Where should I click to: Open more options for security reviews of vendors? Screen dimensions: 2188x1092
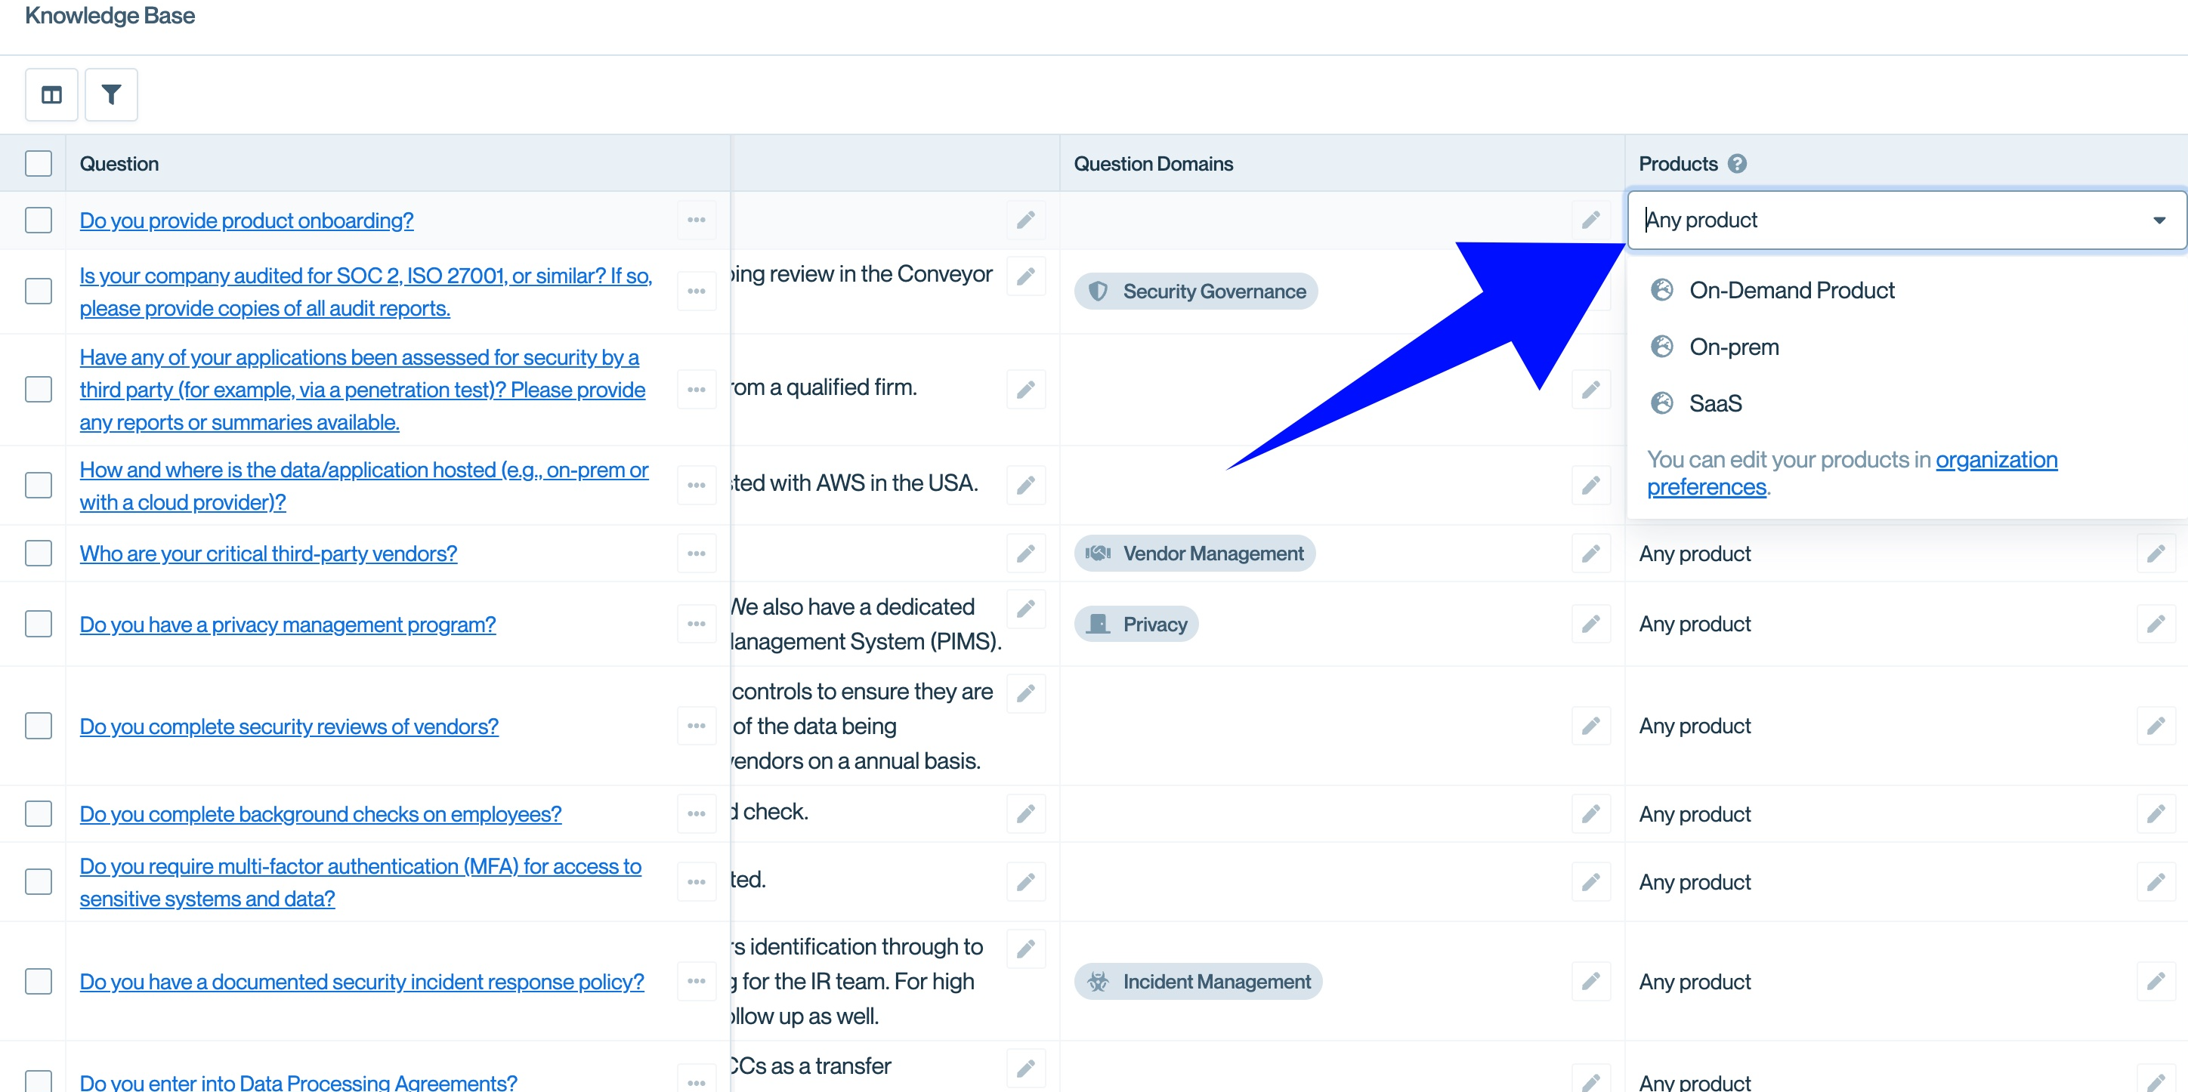tap(697, 726)
